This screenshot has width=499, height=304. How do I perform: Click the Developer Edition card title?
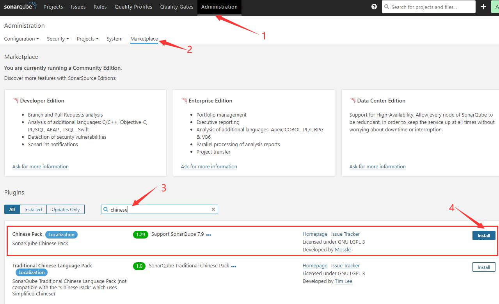click(x=42, y=101)
